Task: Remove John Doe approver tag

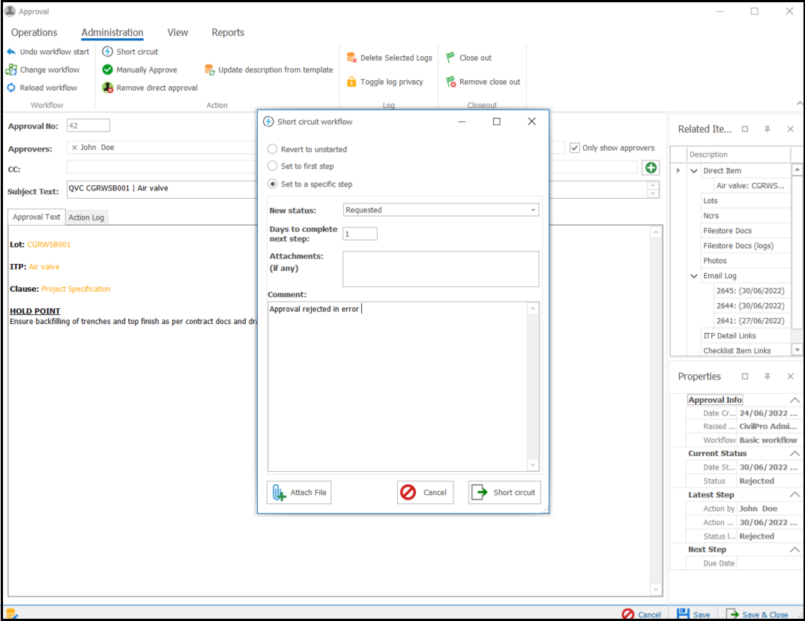Action: pos(74,148)
